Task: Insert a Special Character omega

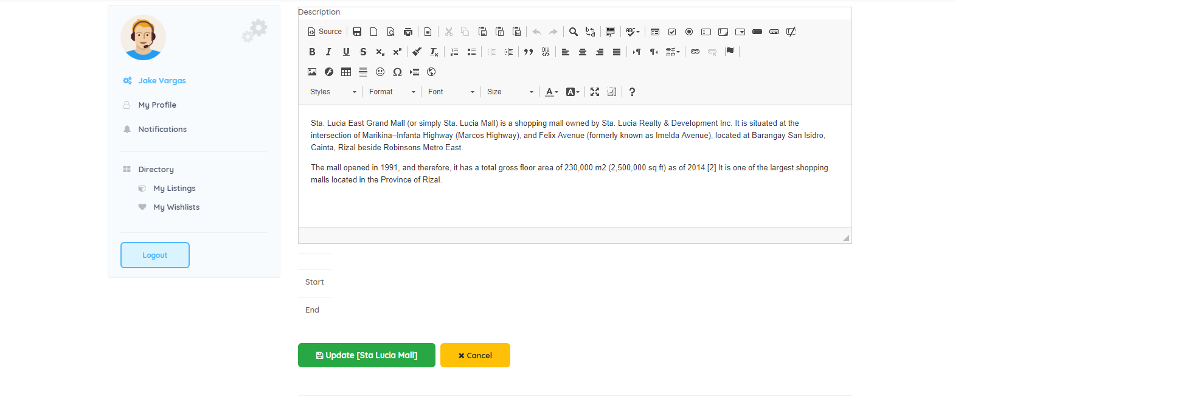Action: pyautogui.click(x=397, y=72)
